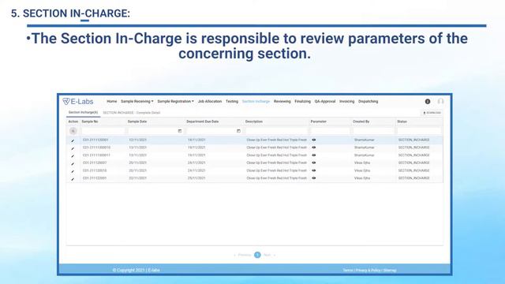
Task: Select the Section Incharge(6) tab
Action: [83, 112]
